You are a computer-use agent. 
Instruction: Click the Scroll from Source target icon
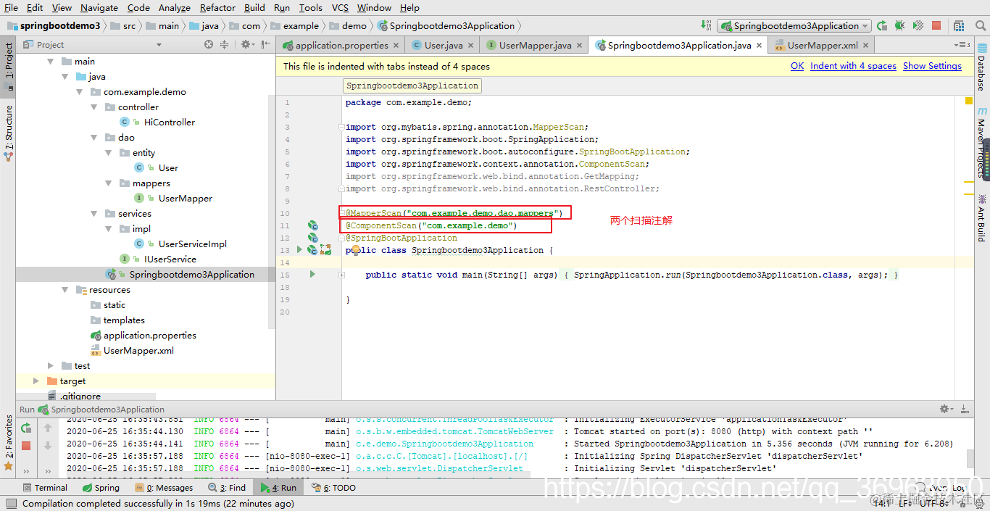click(209, 44)
